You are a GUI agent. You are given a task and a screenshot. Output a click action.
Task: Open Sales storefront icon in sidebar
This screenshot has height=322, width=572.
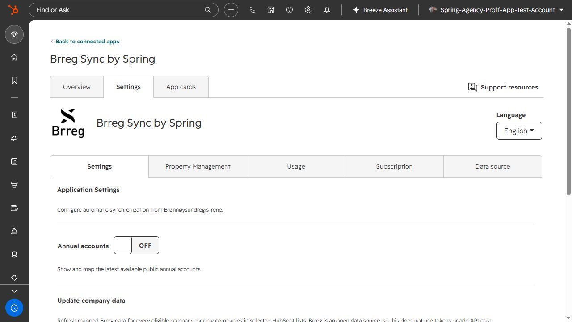[x=14, y=185]
